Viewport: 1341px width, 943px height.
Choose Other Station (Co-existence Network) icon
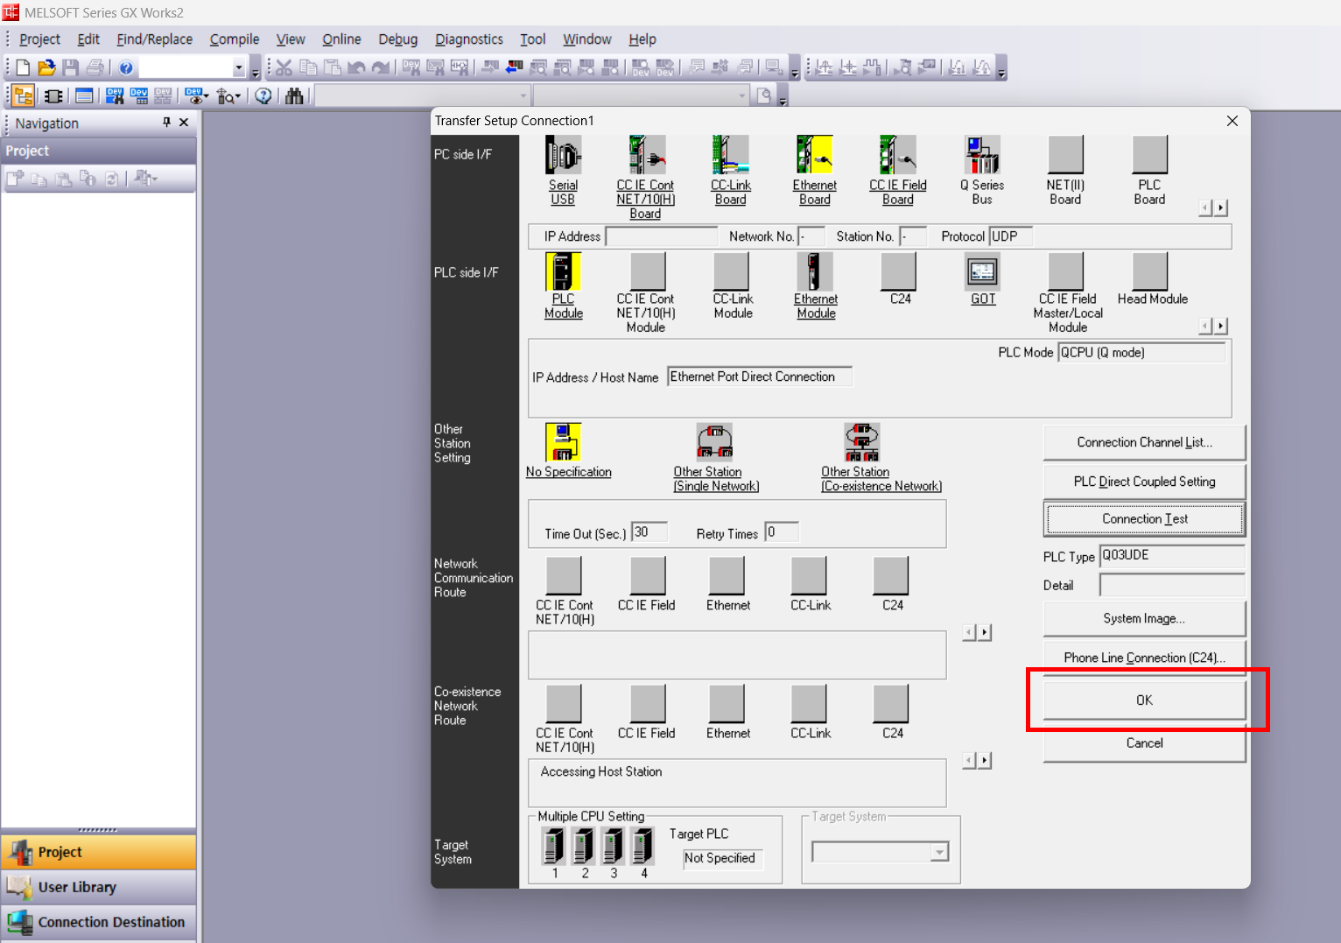(862, 442)
